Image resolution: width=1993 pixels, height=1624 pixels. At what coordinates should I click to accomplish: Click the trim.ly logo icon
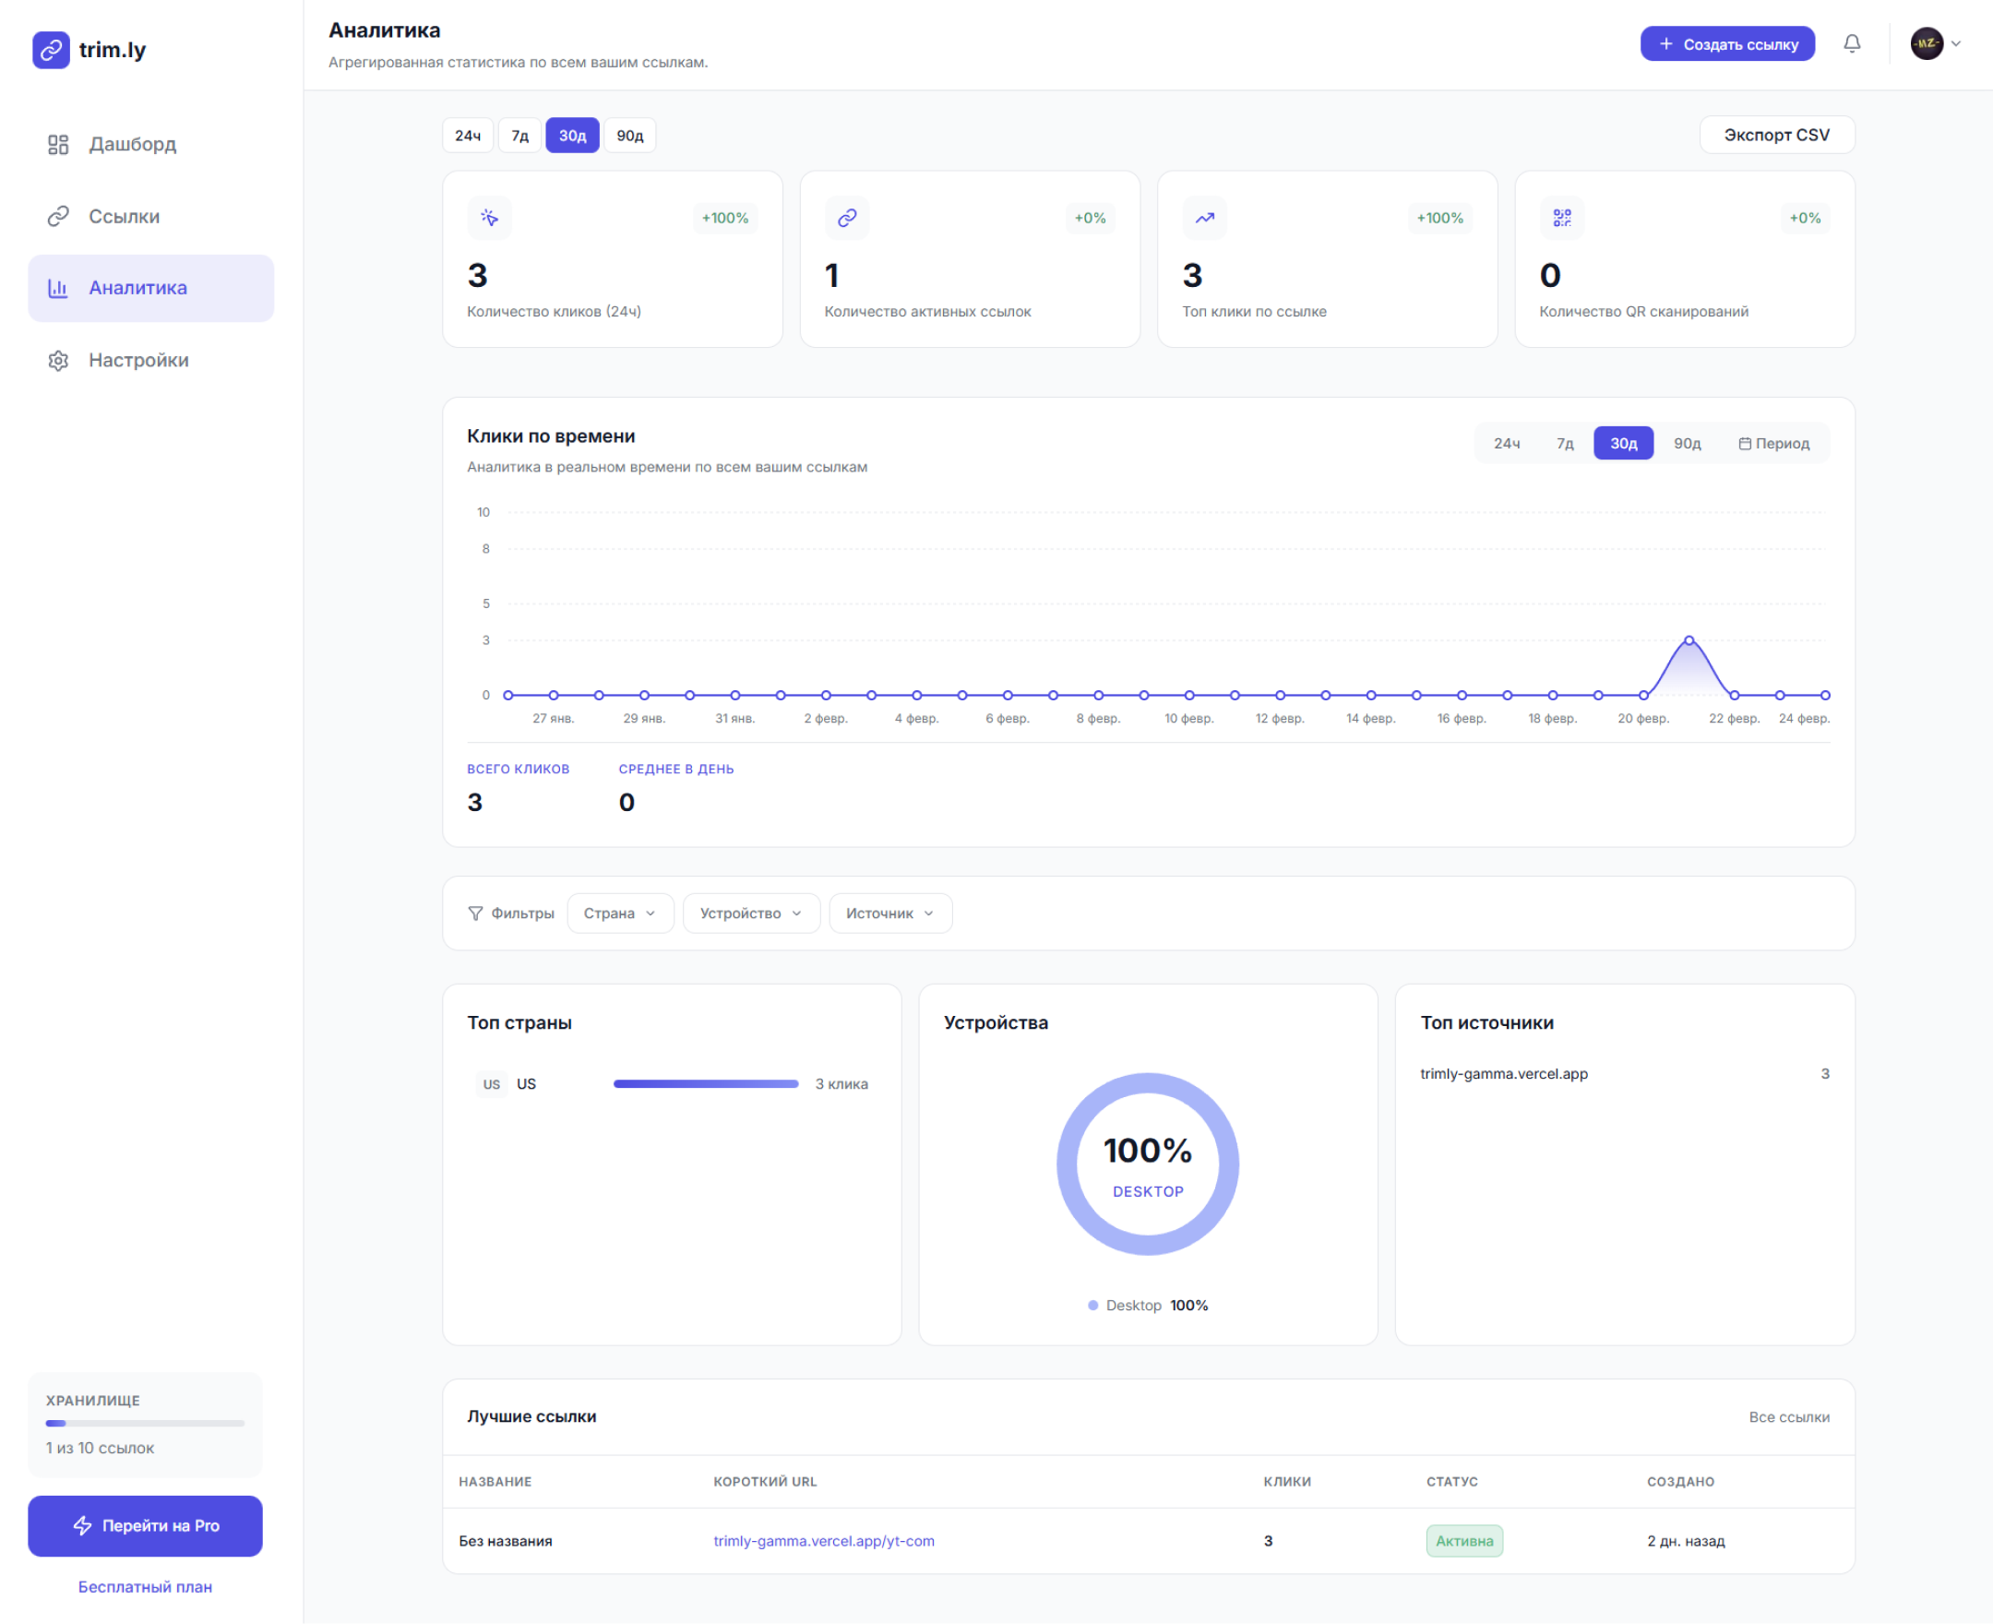(52, 50)
